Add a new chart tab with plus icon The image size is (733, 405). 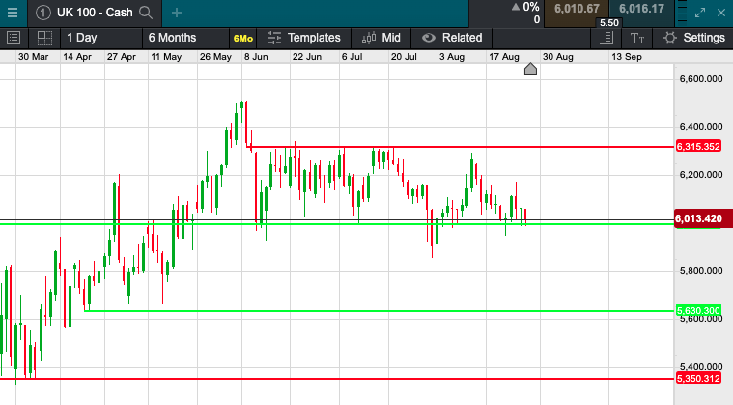coord(177,13)
